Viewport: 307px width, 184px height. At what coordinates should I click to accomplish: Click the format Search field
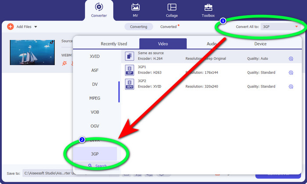click(x=97, y=166)
